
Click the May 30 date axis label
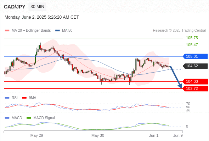click(x=98, y=135)
